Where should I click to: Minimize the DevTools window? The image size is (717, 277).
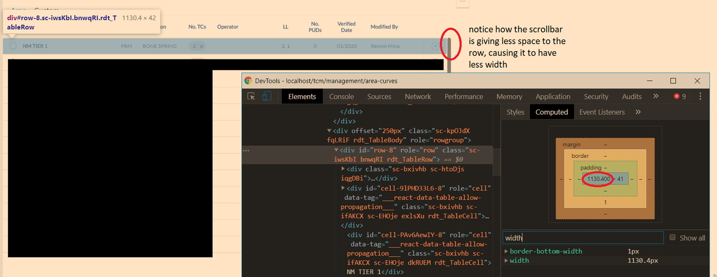click(x=650, y=81)
